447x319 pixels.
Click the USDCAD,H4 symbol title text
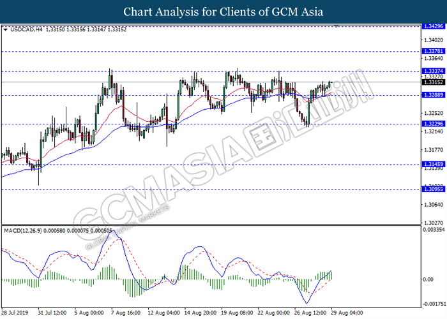pyautogui.click(x=26, y=29)
